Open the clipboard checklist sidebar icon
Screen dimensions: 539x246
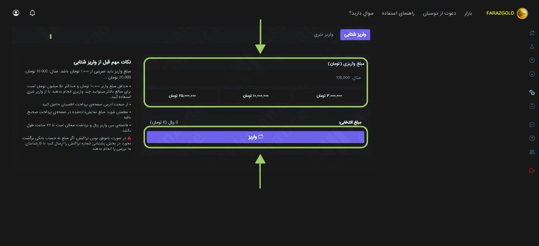click(532, 106)
